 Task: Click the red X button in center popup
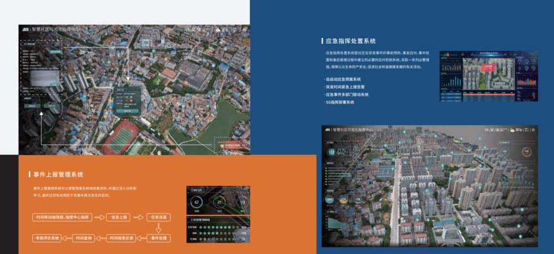click(131, 100)
